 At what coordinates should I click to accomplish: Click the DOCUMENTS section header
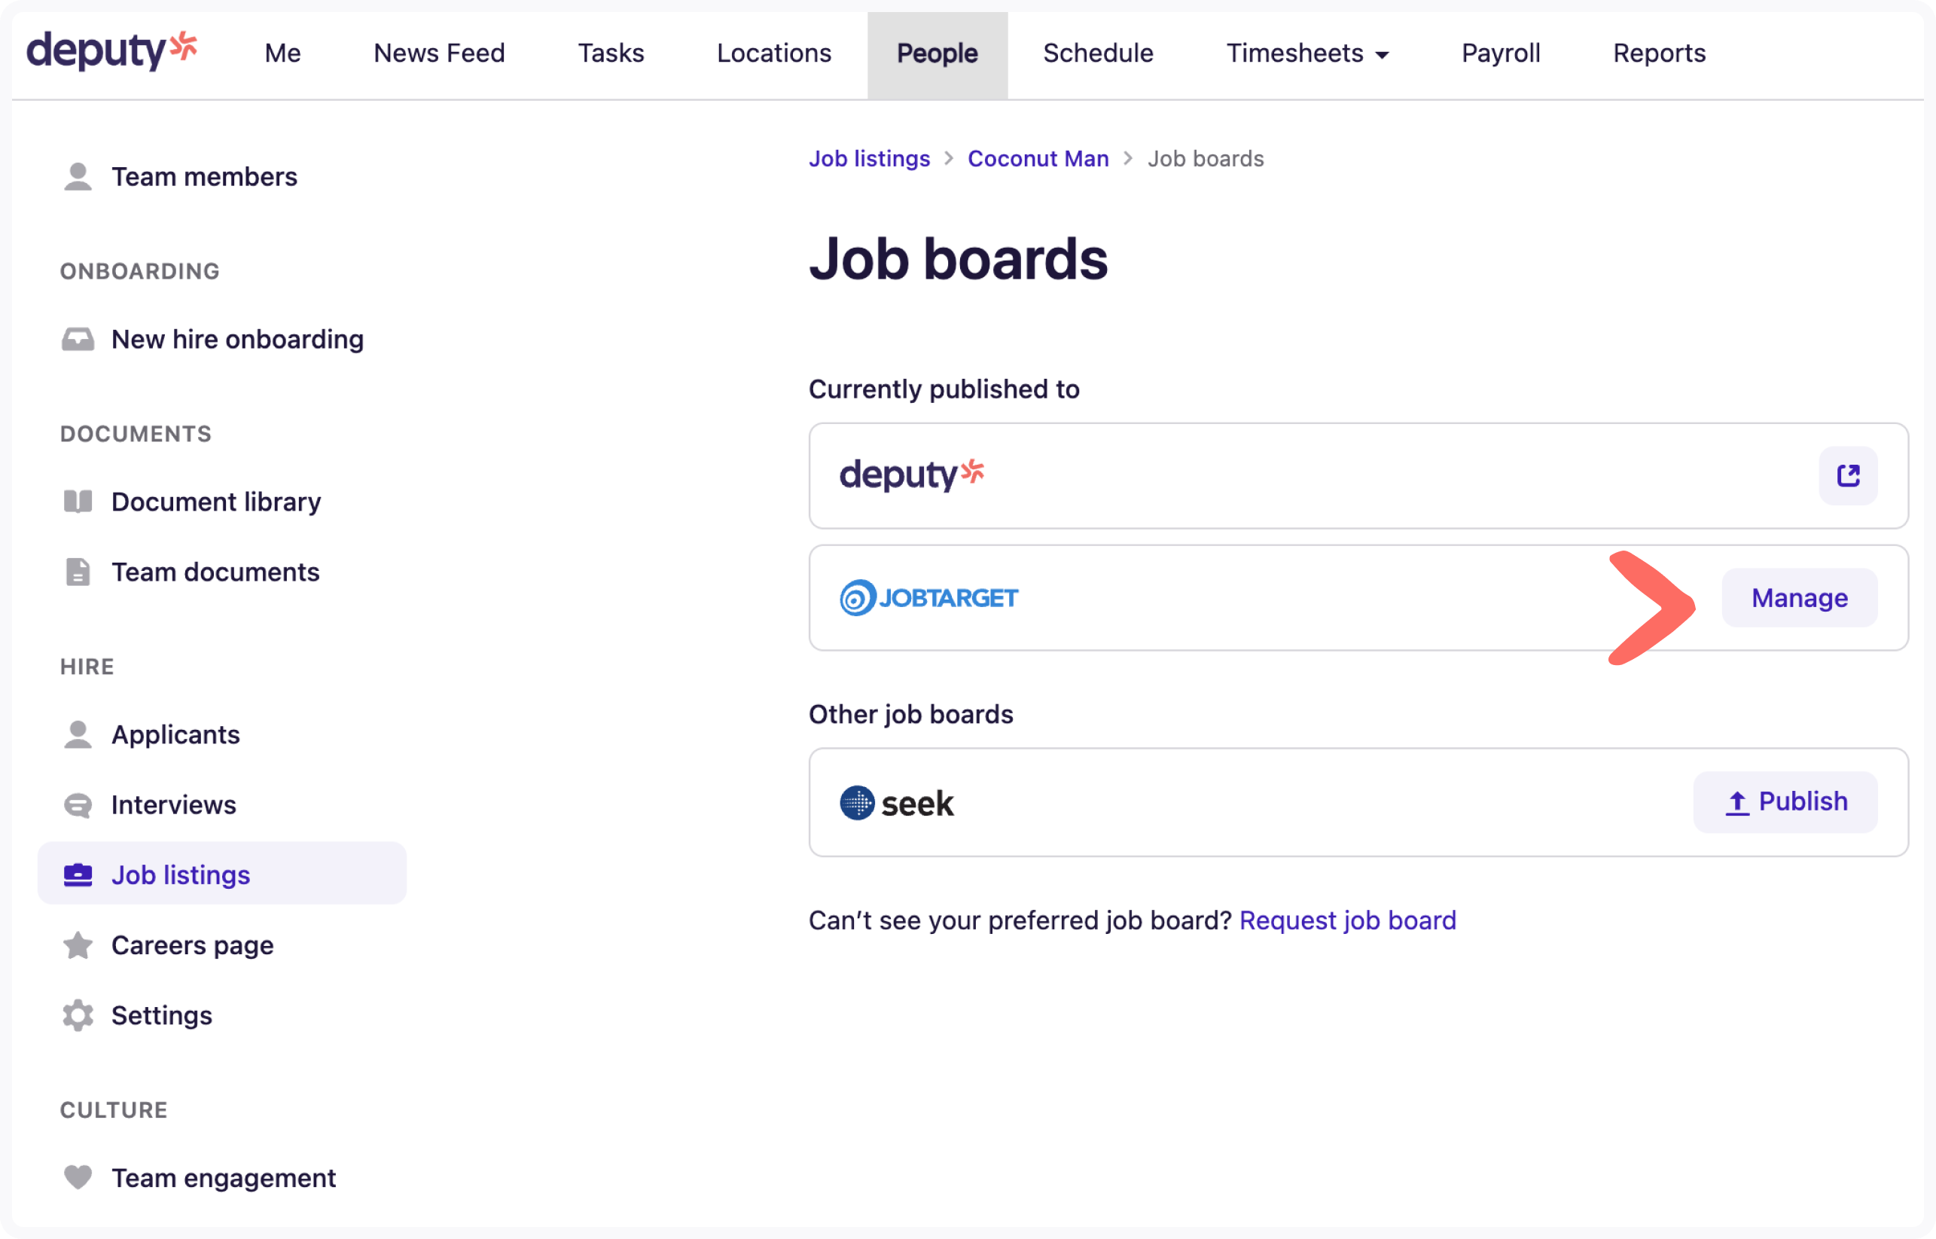[x=136, y=434]
